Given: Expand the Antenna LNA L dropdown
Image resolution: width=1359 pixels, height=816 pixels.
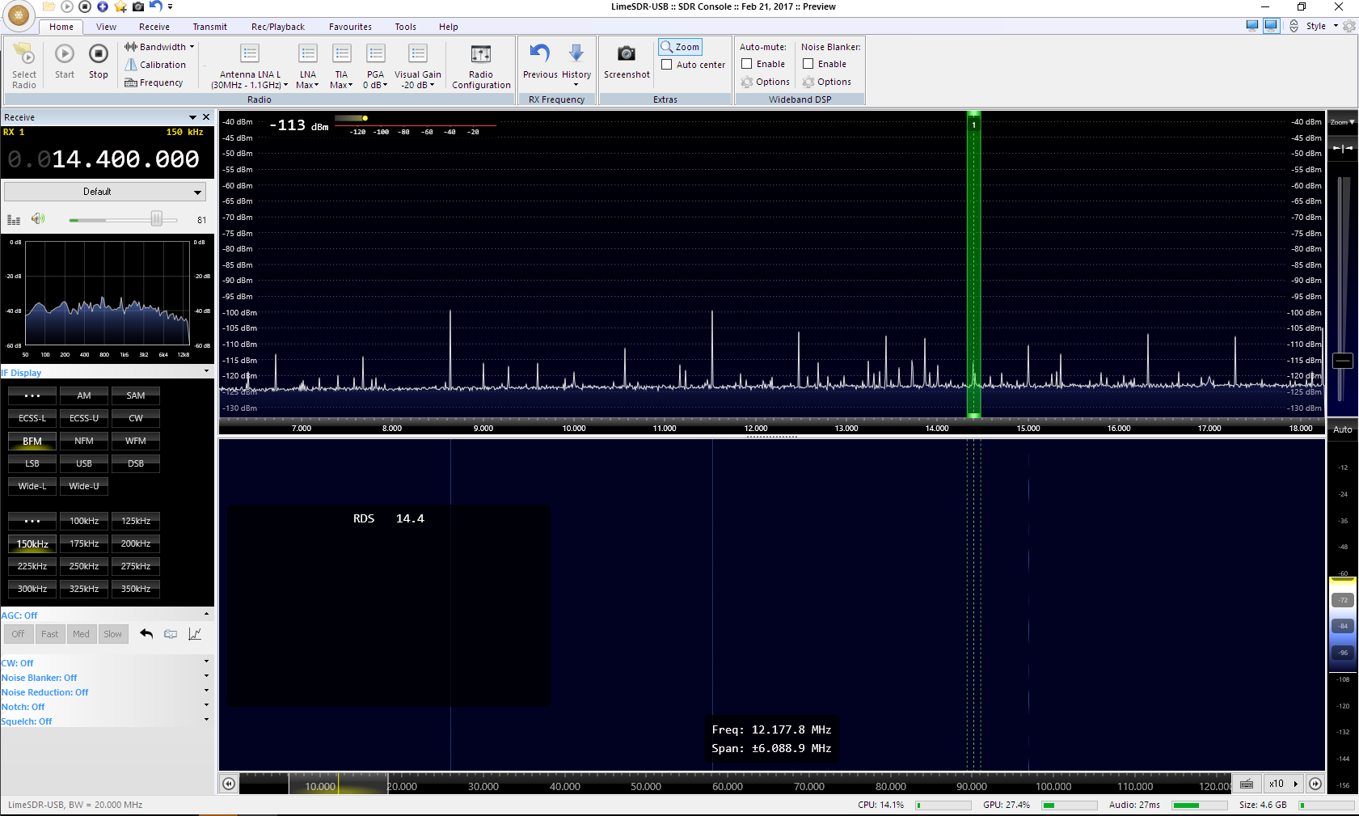Looking at the screenshot, I should pyautogui.click(x=250, y=79).
